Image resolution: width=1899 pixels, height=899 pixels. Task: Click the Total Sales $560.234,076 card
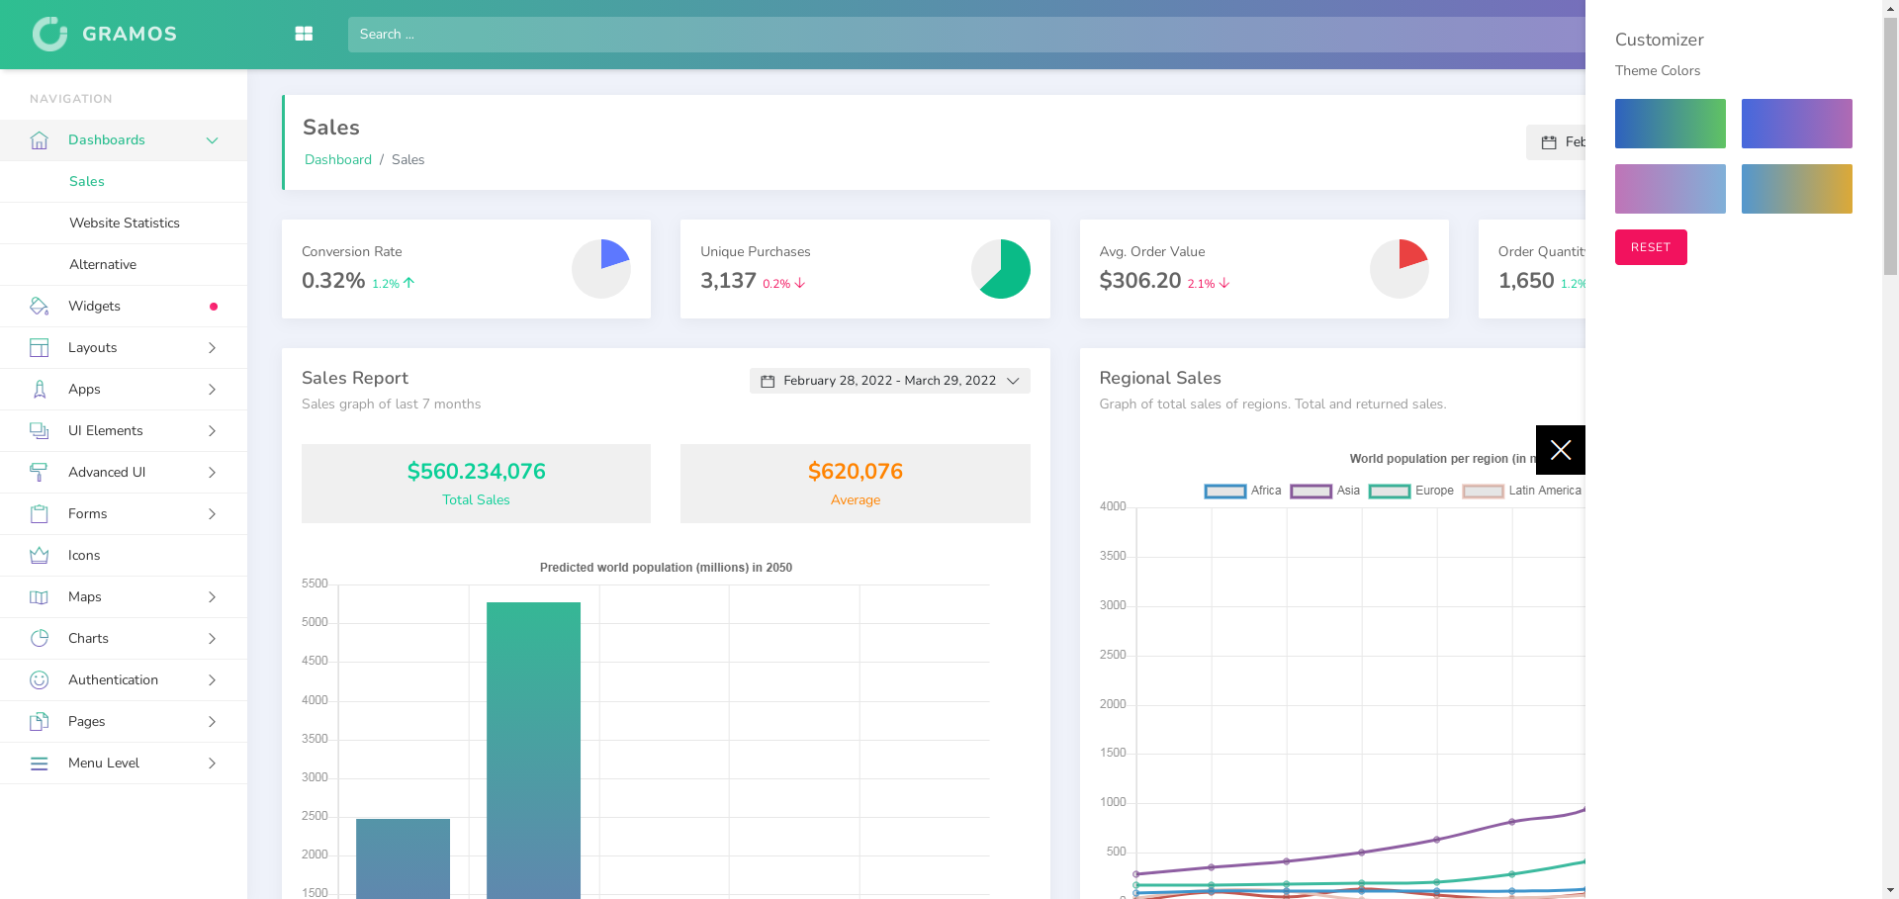(x=476, y=484)
